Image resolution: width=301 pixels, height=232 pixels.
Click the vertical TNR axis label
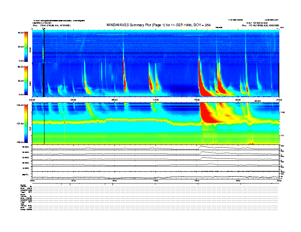[x=30, y=130]
